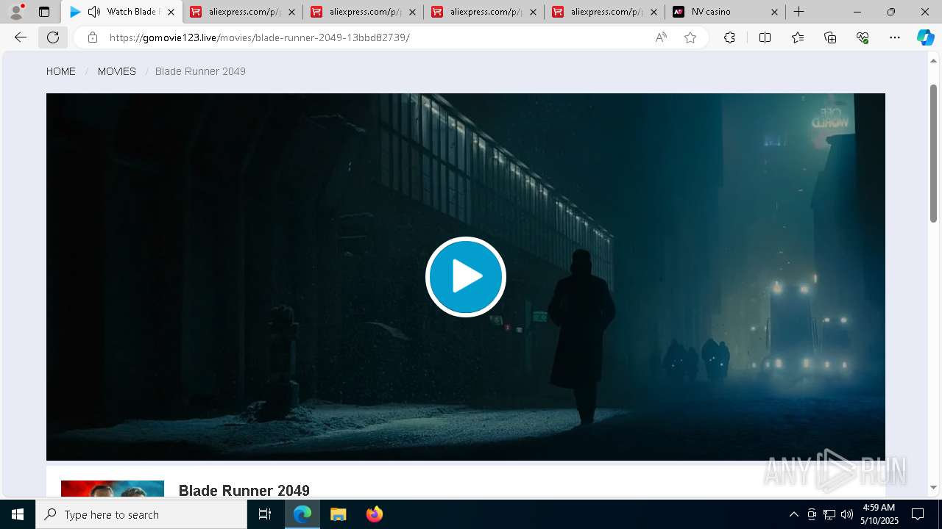Open Browser essentials
The image size is (942, 529).
pos(863,37)
